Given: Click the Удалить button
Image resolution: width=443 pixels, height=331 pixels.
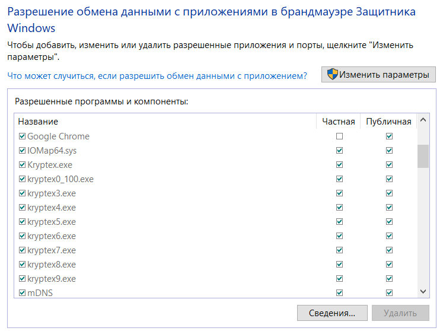Looking at the screenshot, I should click(400, 313).
